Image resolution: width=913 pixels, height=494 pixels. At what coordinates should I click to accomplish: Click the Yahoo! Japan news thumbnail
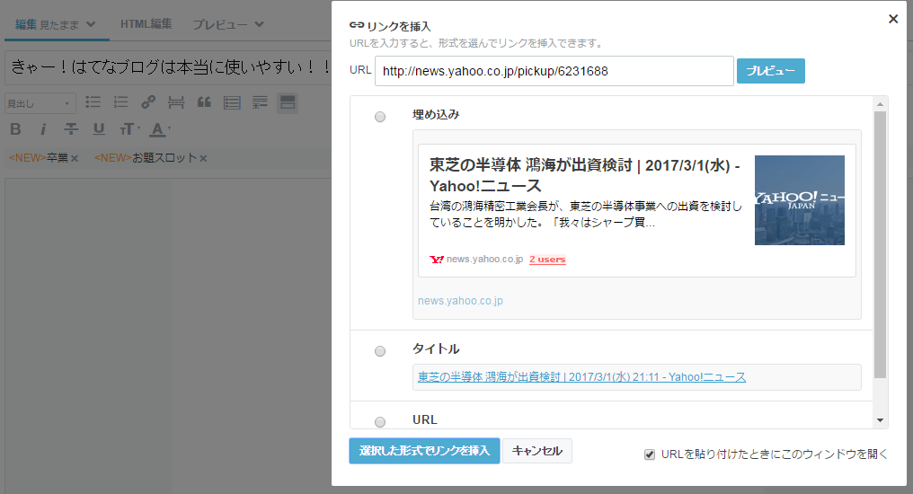[800, 200]
